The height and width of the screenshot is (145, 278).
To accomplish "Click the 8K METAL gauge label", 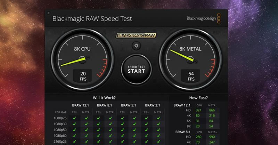I will pyautogui.click(x=190, y=49).
